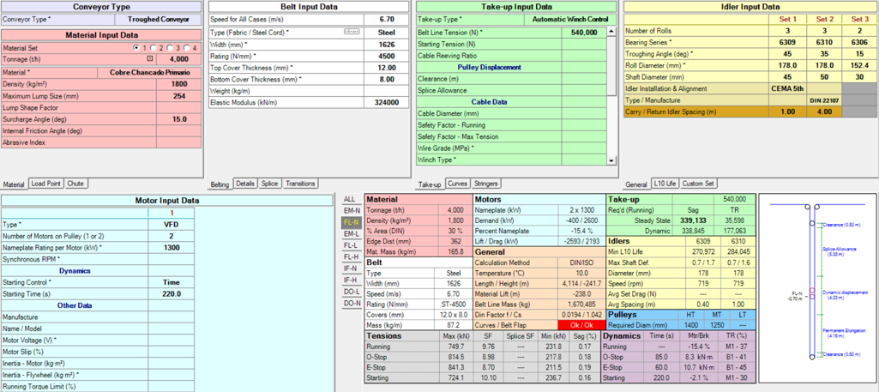Open the Take-up Type Automatic Winch Control selector
879x392 pixels.
[570, 19]
